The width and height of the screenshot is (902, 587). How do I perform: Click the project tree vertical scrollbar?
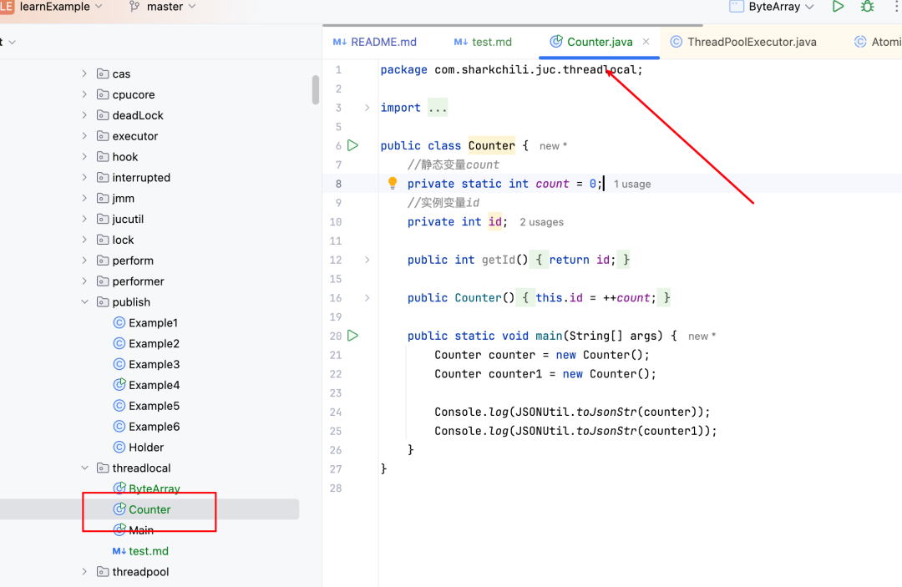tap(315, 89)
